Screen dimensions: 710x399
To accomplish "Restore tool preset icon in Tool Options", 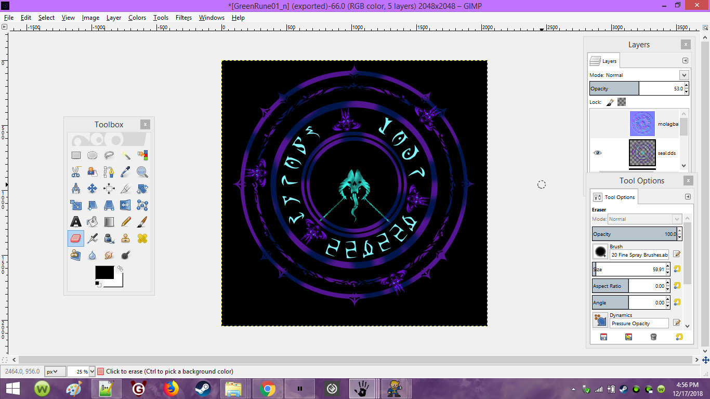I will click(x=628, y=337).
